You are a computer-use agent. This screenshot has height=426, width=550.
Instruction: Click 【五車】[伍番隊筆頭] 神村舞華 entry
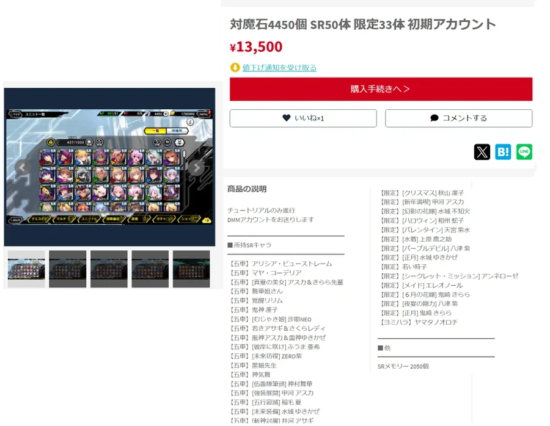tap(270, 384)
